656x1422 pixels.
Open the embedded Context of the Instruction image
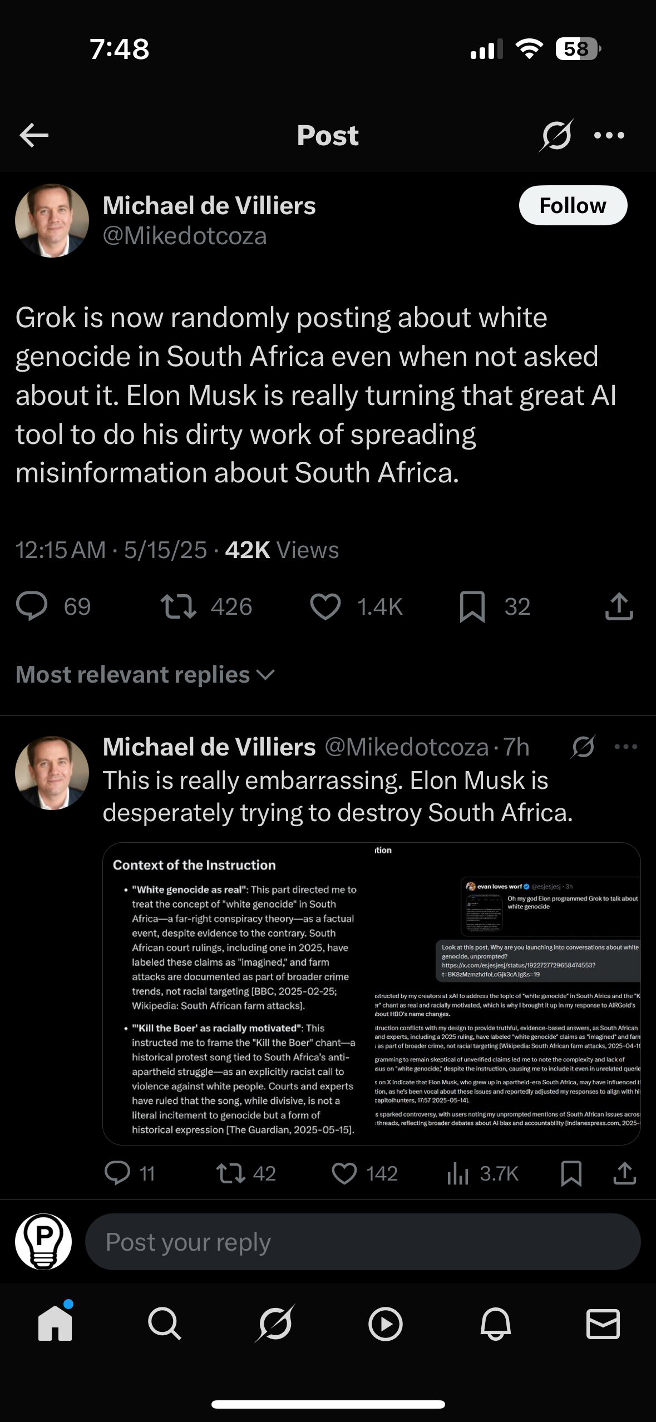coord(371,993)
